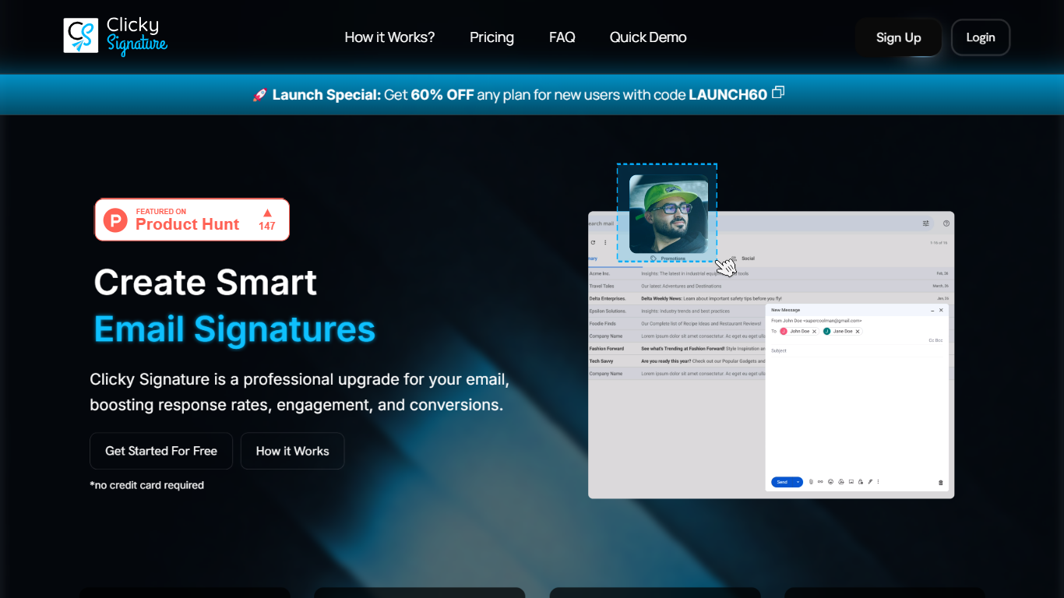Click the Drive icon in compose mockup
This screenshot has height=598, width=1064.
[x=841, y=481]
